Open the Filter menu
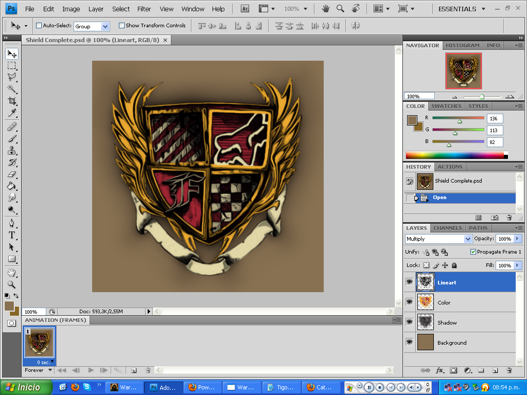 pos(144,9)
